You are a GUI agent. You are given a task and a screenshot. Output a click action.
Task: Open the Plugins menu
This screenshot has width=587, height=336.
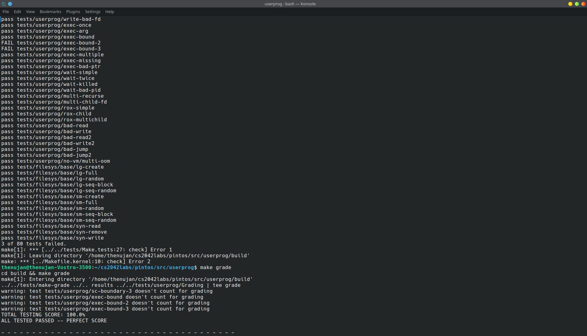click(73, 12)
